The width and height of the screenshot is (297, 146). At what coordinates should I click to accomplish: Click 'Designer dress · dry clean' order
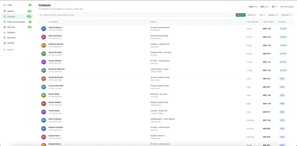161,52
